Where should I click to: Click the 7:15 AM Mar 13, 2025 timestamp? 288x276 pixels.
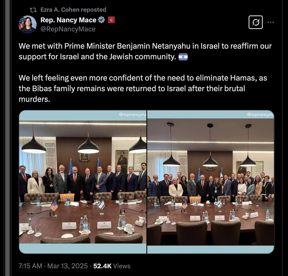(x=53, y=266)
